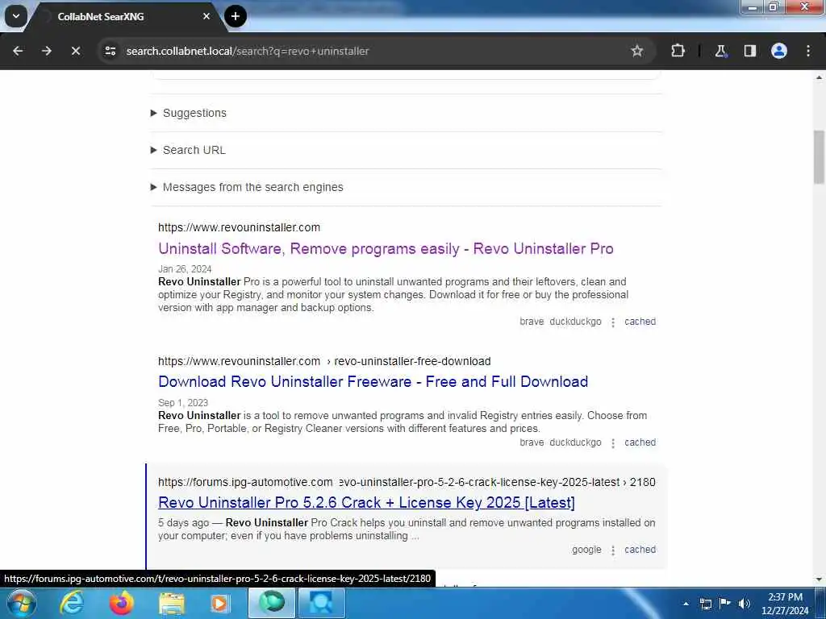
Task: Open Download Revo Uninstaller Freeware result
Action: click(x=373, y=381)
